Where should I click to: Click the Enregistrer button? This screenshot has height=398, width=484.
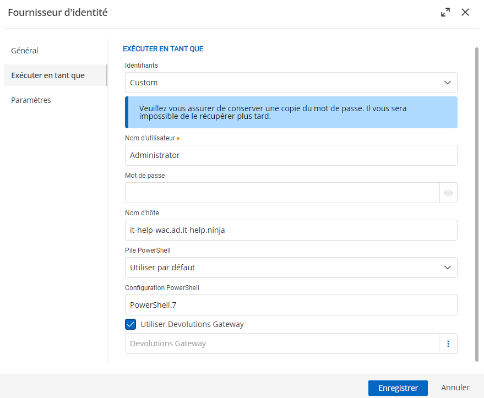[398, 388]
